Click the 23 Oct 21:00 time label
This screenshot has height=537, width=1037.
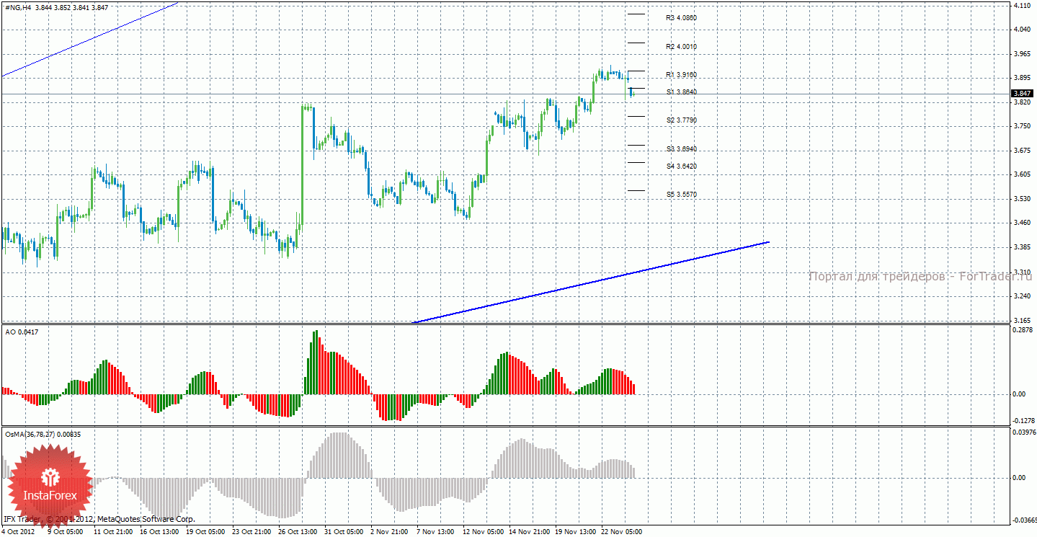(x=252, y=532)
